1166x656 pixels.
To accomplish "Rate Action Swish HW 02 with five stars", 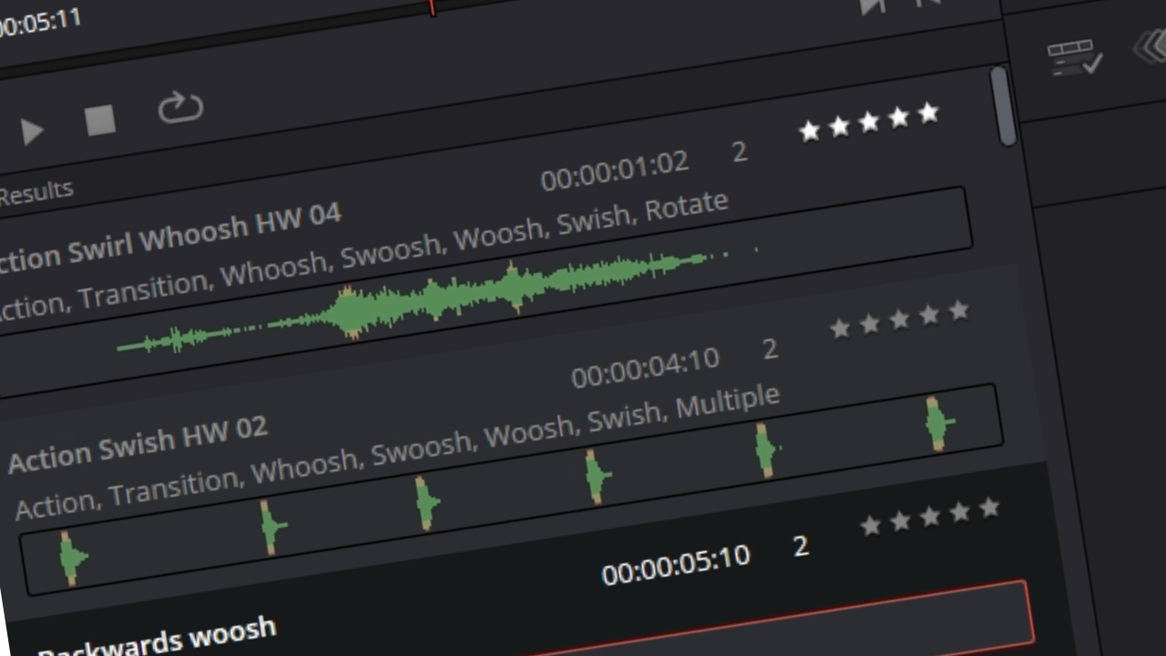I will (958, 312).
